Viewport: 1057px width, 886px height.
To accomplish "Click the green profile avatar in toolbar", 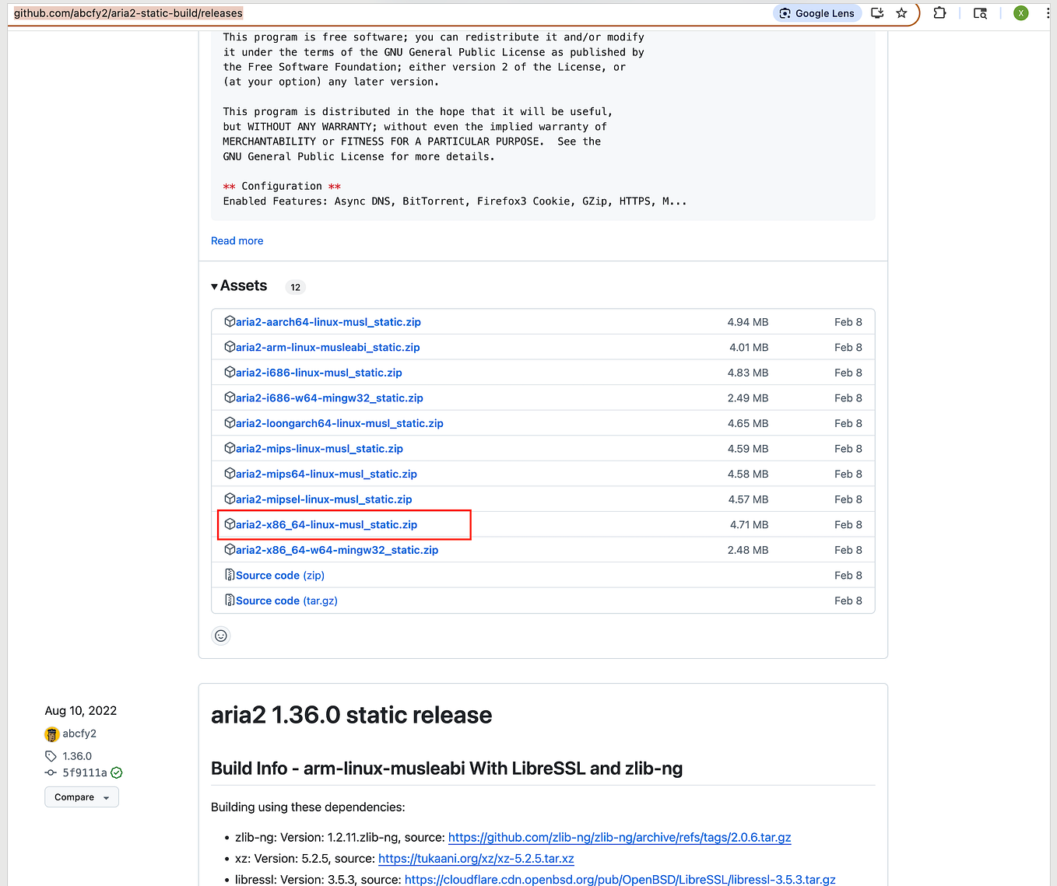I will (x=1020, y=12).
